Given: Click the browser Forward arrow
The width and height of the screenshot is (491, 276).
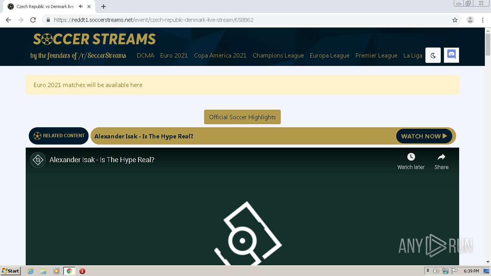Looking at the screenshot, I should tap(21, 20).
